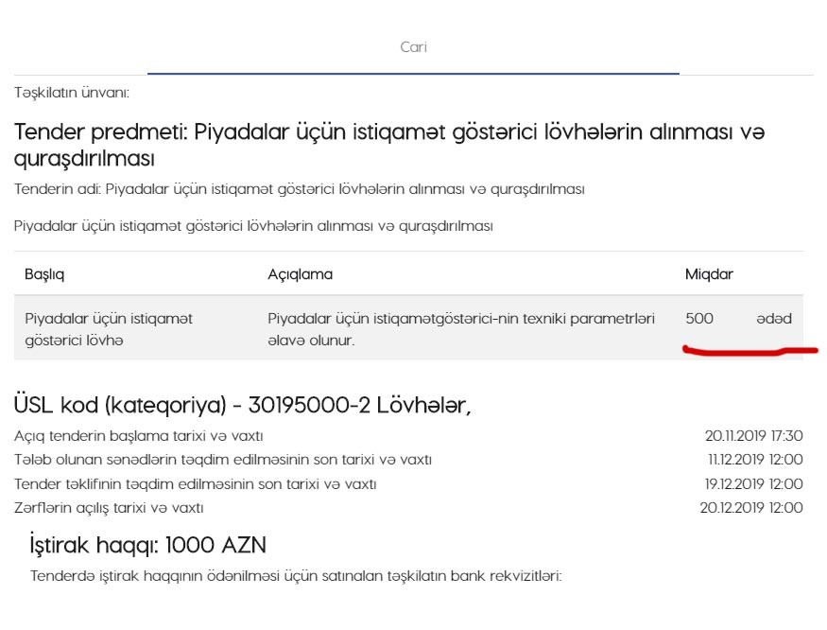The image size is (827, 630).
Task: Click the İştirak haqqı: 1000 AZN heading
Action: tap(148, 545)
